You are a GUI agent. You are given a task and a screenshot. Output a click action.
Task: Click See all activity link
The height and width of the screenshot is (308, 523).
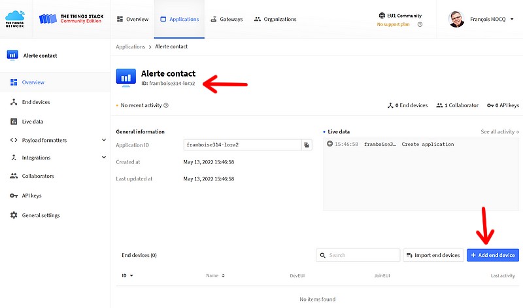499,132
